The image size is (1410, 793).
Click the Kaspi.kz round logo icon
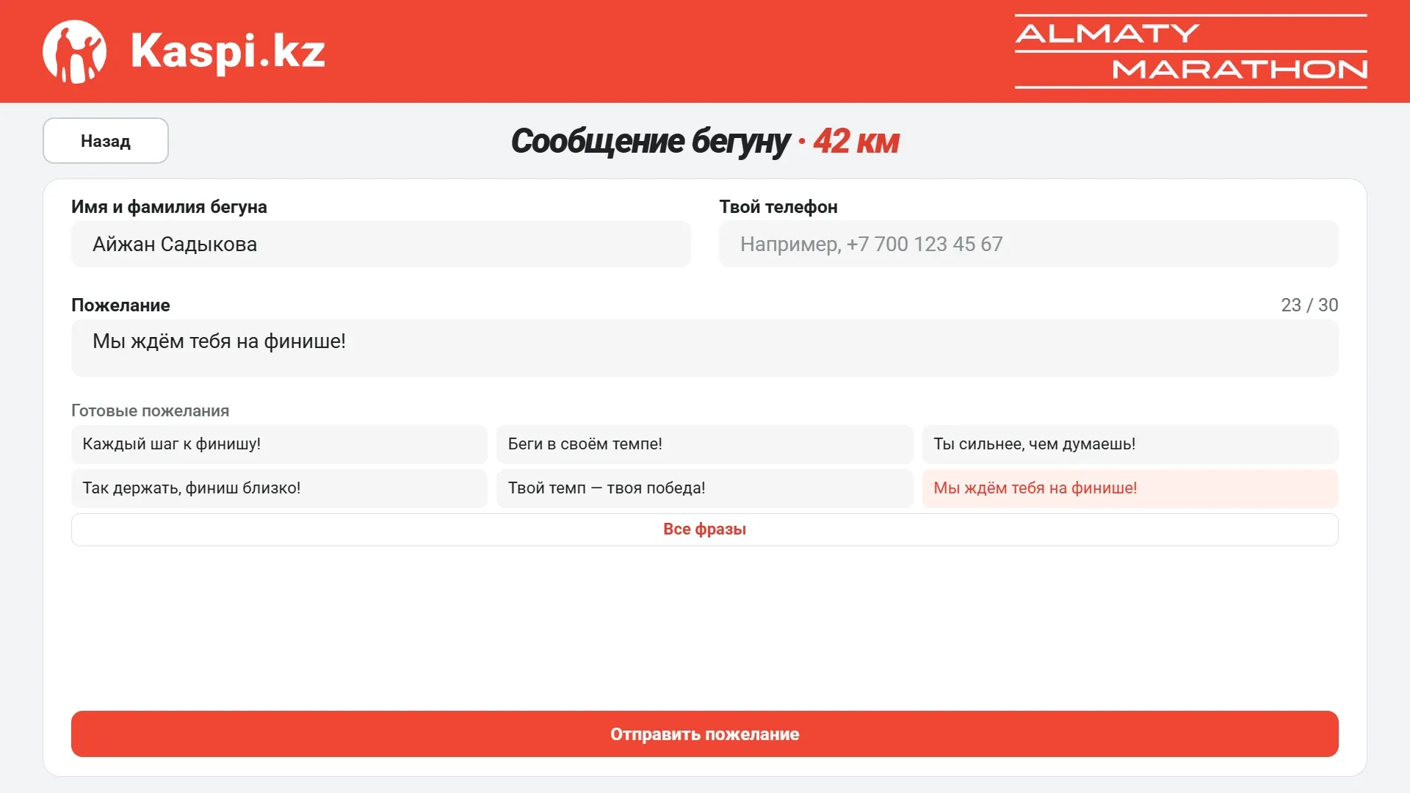tap(74, 51)
